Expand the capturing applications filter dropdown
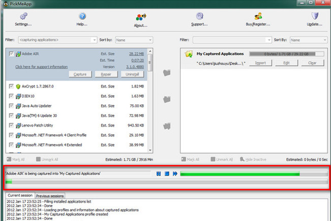The image size is (331, 221). [94, 40]
